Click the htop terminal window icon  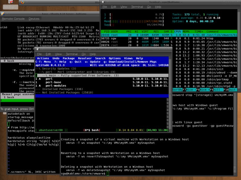[x=103, y=2]
